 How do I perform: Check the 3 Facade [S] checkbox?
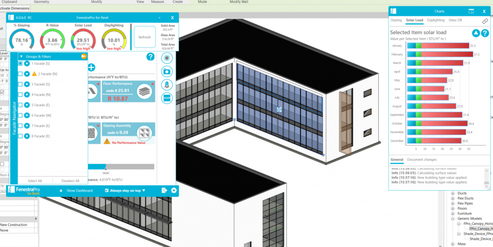pos(20,84)
